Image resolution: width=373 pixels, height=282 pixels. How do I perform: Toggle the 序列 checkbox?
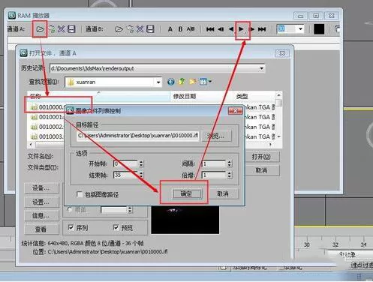(71, 227)
